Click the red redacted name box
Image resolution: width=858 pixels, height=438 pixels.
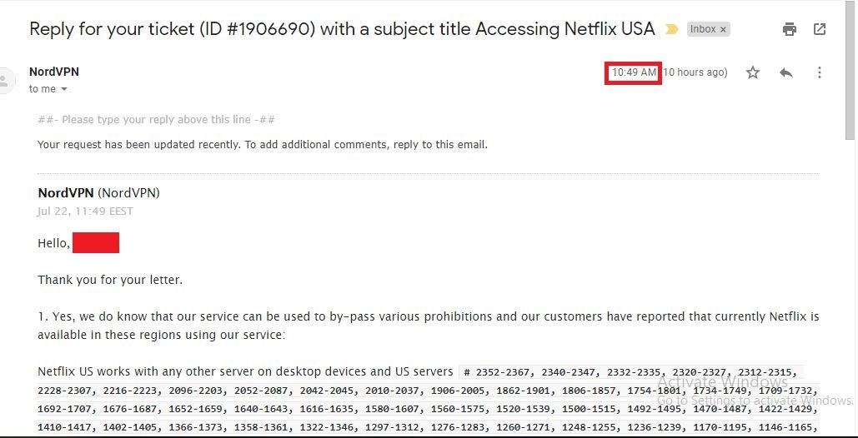pyautogui.click(x=96, y=242)
